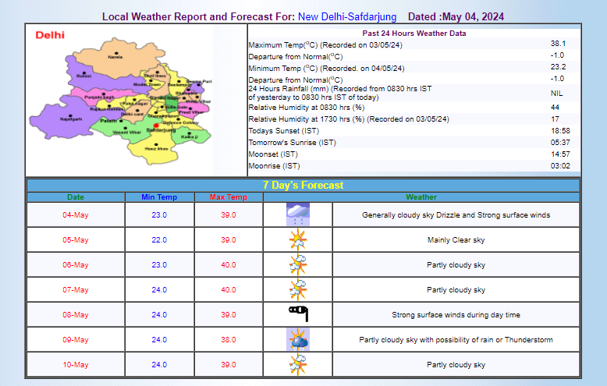Click the windsock icon for 08-May
The image size is (607, 386).
(x=298, y=314)
